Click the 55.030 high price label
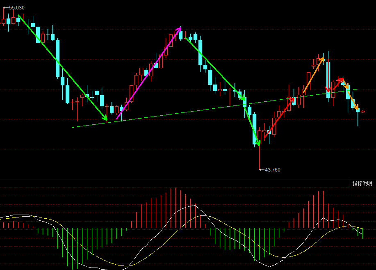 (x=16, y=8)
